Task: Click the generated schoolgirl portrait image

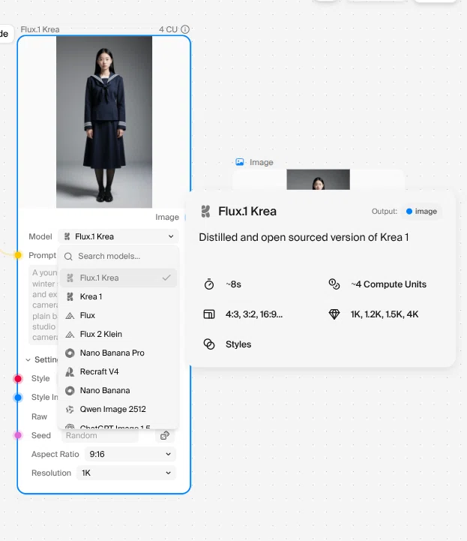Action: point(104,122)
